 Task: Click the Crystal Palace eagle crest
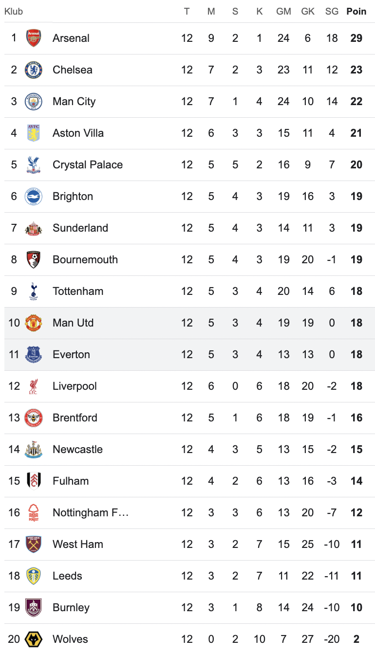(x=34, y=164)
